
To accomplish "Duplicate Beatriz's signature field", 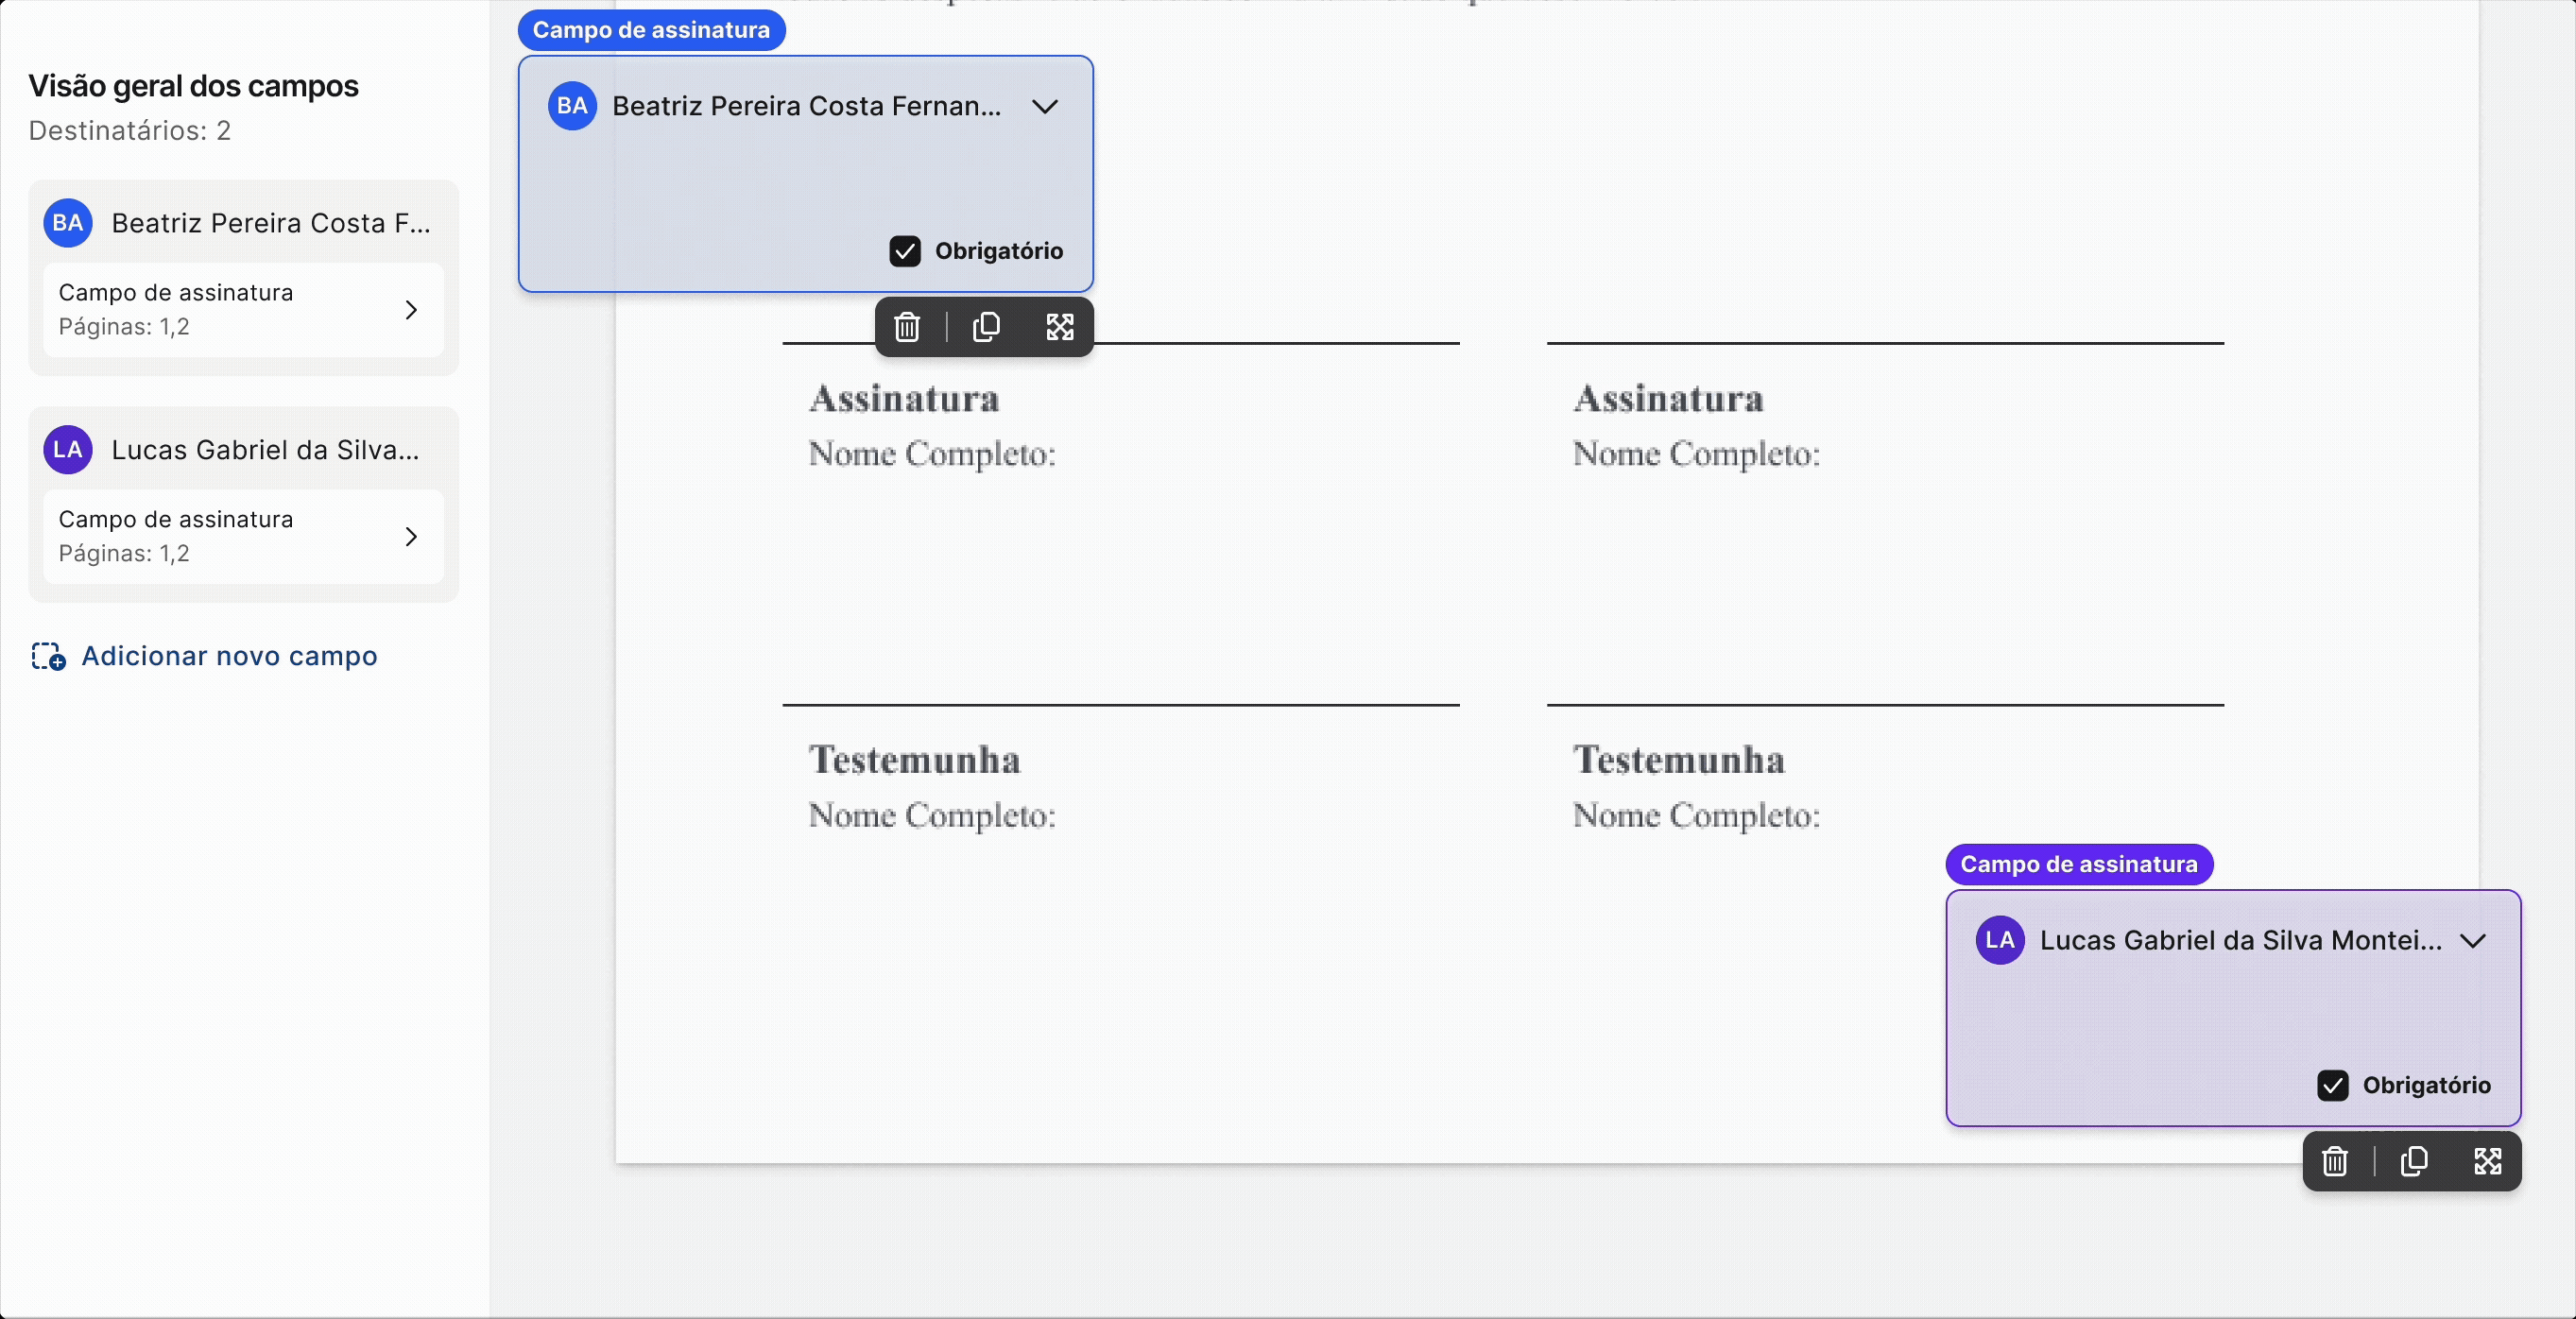I will tap(986, 327).
